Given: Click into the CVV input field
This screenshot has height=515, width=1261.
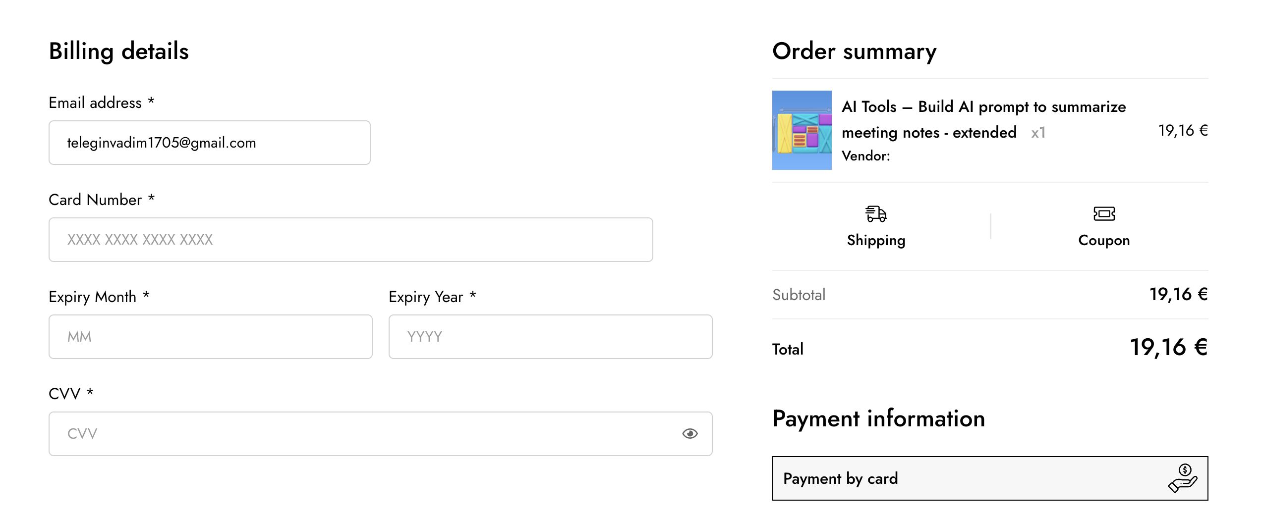Looking at the screenshot, I should (381, 434).
